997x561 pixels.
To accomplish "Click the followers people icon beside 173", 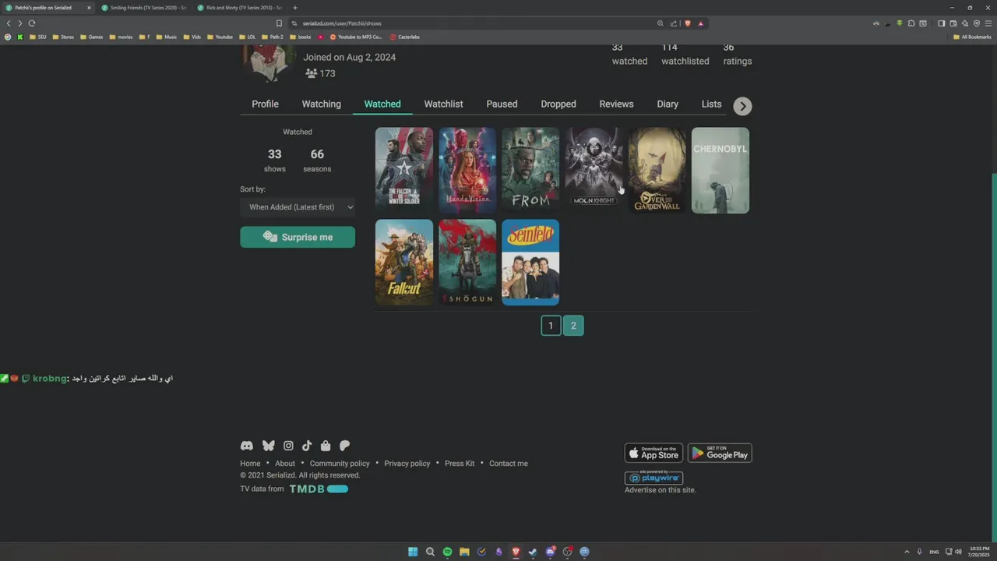I will (312, 73).
